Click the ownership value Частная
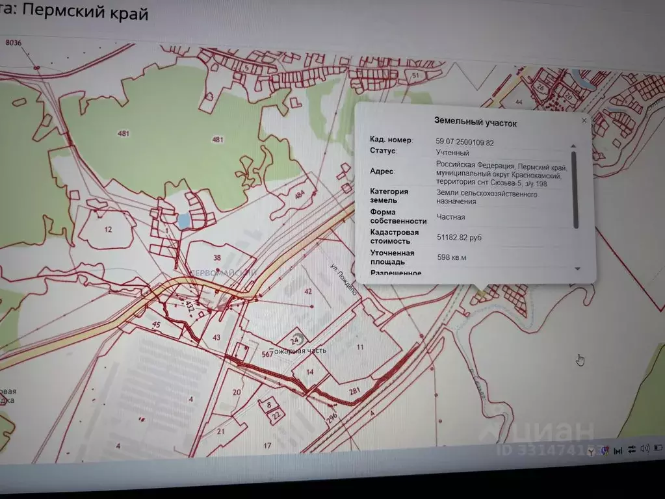 [451, 217]
